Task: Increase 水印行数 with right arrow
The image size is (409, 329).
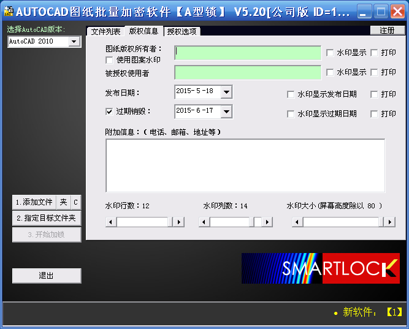Action: [179, 222]
